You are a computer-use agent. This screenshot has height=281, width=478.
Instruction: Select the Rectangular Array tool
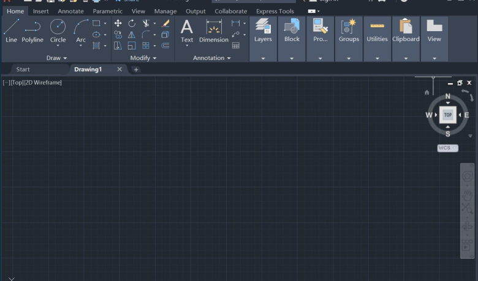(146, 46)
